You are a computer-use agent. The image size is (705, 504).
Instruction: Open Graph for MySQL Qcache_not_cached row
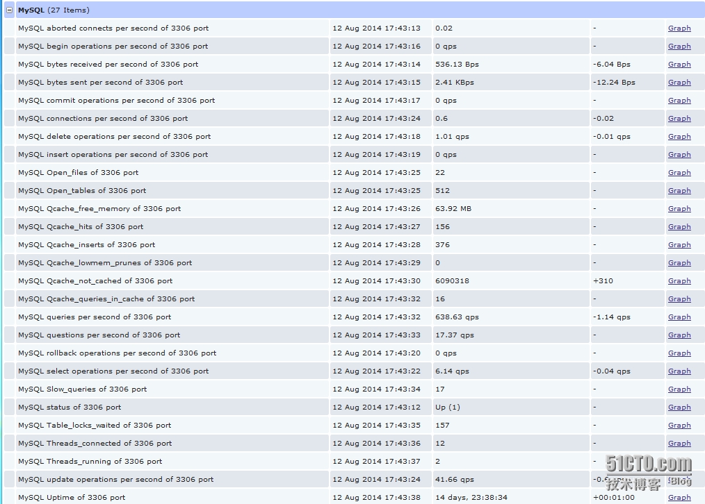[x=679, y=281]
